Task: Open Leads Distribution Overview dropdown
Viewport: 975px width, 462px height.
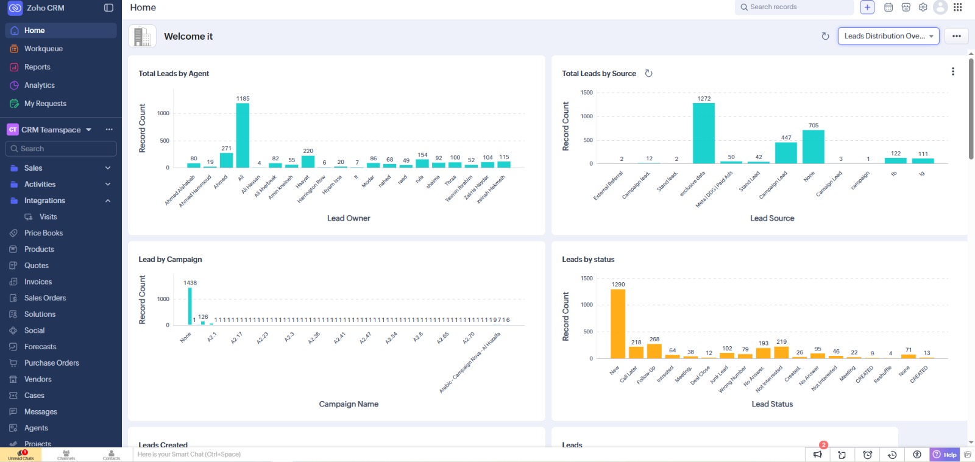Action: 888,36
